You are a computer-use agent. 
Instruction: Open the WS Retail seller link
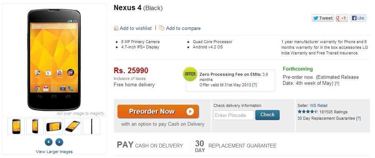click(319, 105)
